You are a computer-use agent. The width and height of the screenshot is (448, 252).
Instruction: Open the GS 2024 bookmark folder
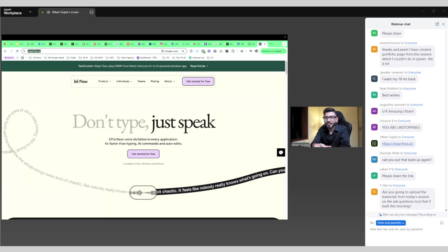pos(97,58)
